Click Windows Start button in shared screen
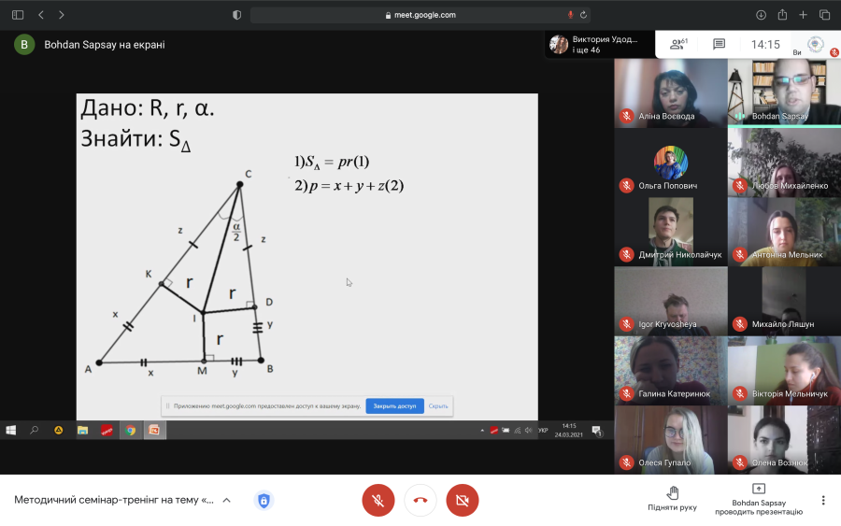Viewport: 841px width, 526px height. (x=10, y=430)
